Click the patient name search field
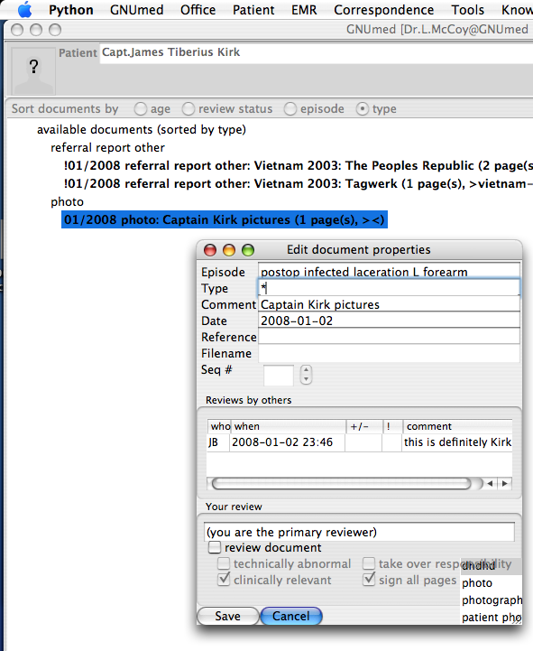This screenshot has width=533, height=651. click(x=316, y=52)
